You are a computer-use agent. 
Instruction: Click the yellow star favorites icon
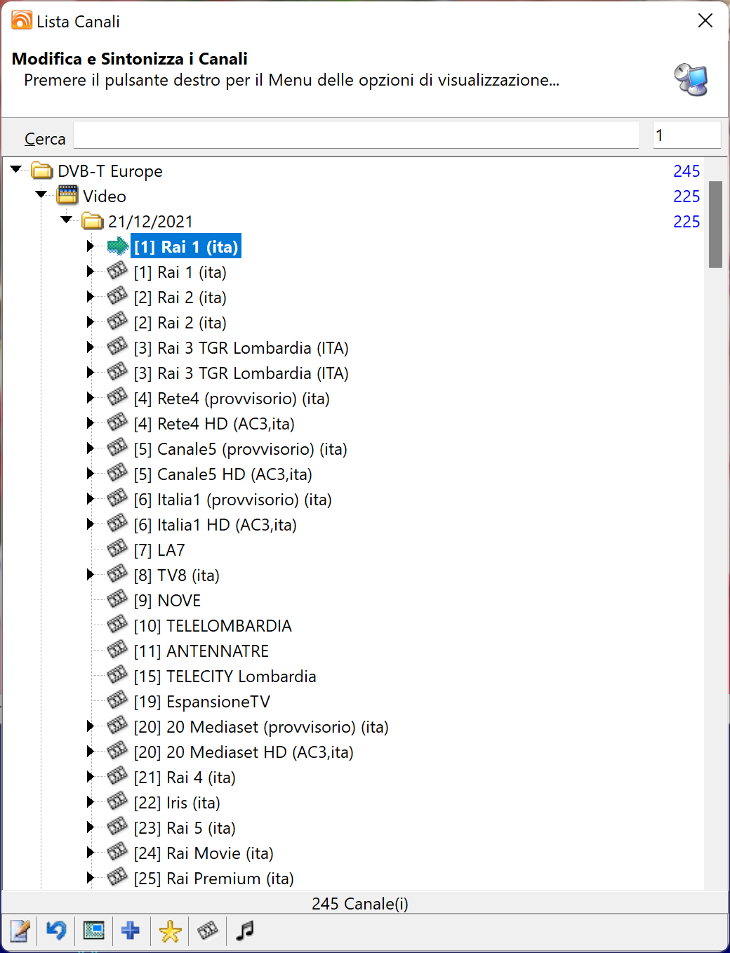click(x=170, y=931)
